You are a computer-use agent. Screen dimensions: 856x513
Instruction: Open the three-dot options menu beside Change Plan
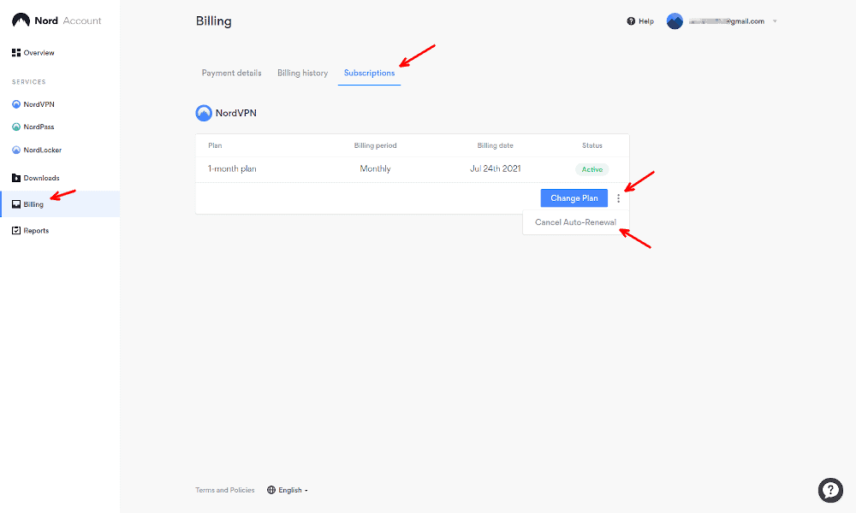click(x=619, y=198)
